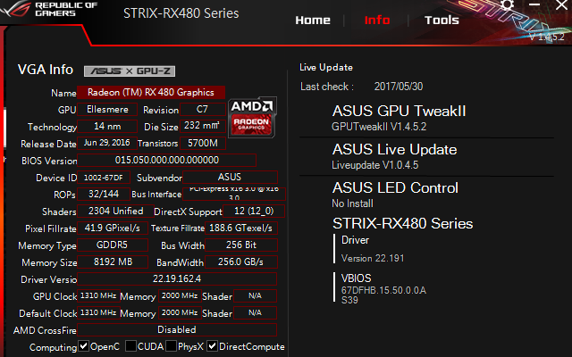Click the Pixel Fillrate field 41.9 GPixel/s
The width and height of the screenshot is (572, 357).
[x=113, y=228]
